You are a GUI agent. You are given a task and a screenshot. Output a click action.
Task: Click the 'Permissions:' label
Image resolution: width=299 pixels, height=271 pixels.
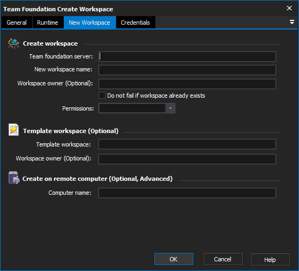pyautogui.click(x=78, y=108)
